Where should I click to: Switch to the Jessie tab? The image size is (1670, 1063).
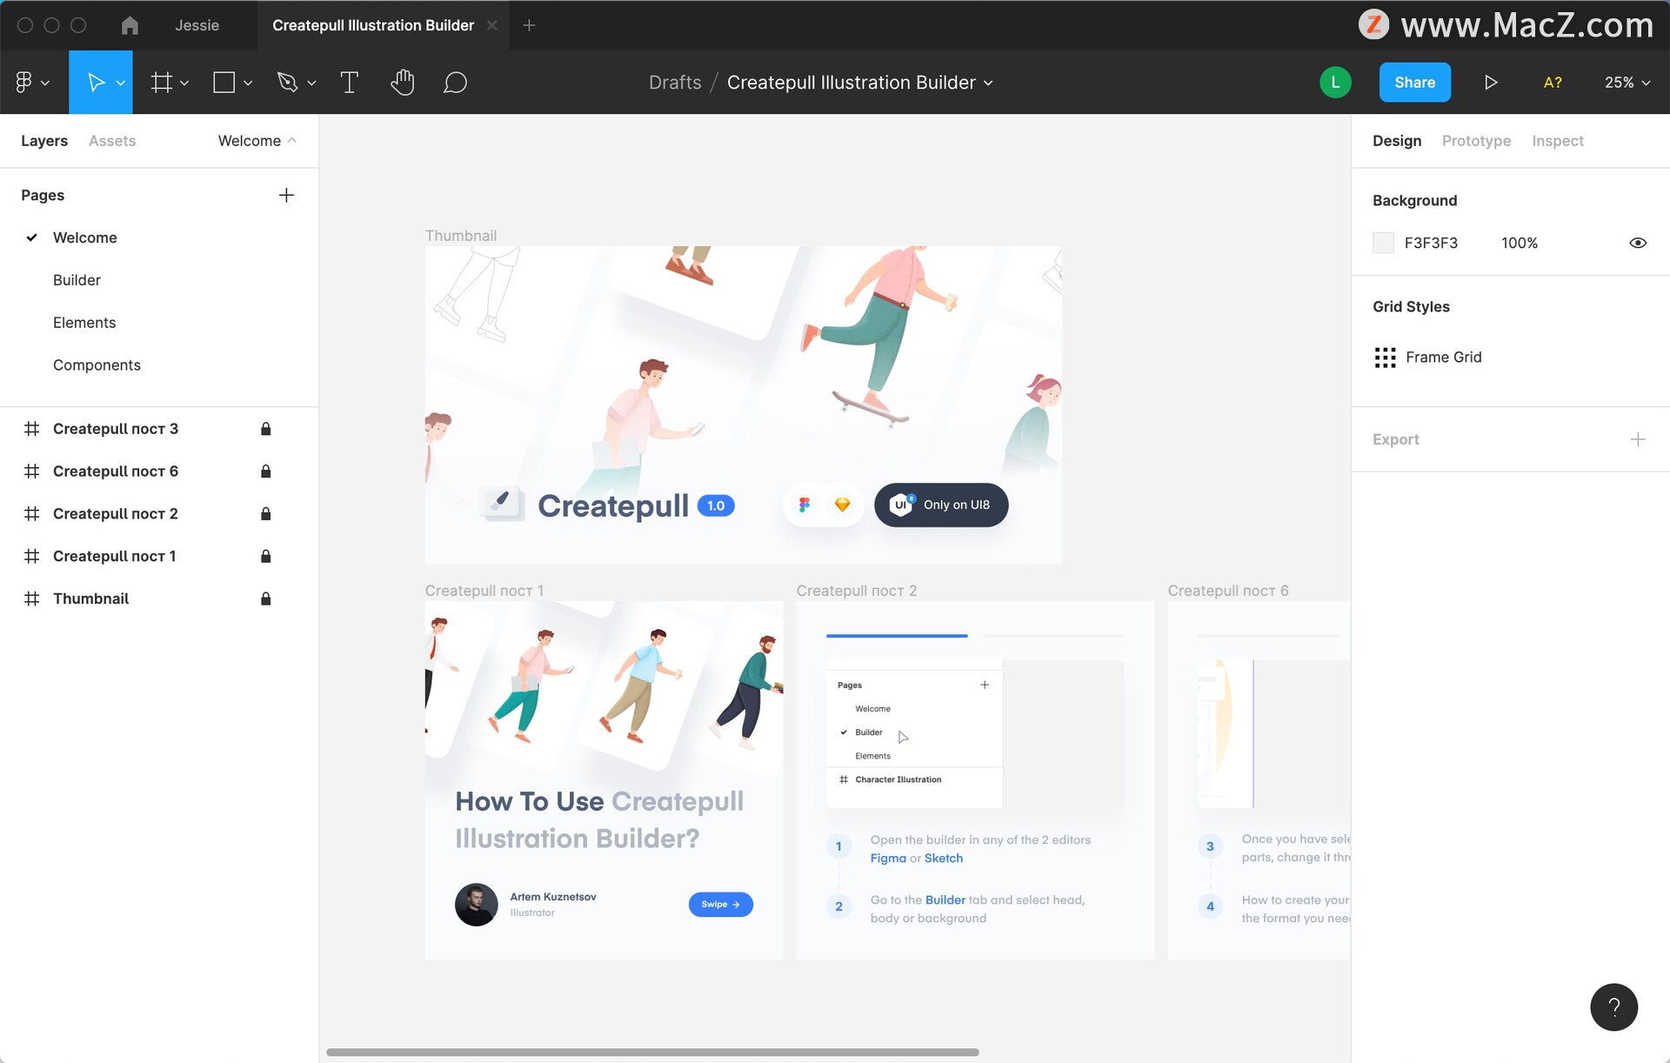(197, 25)
